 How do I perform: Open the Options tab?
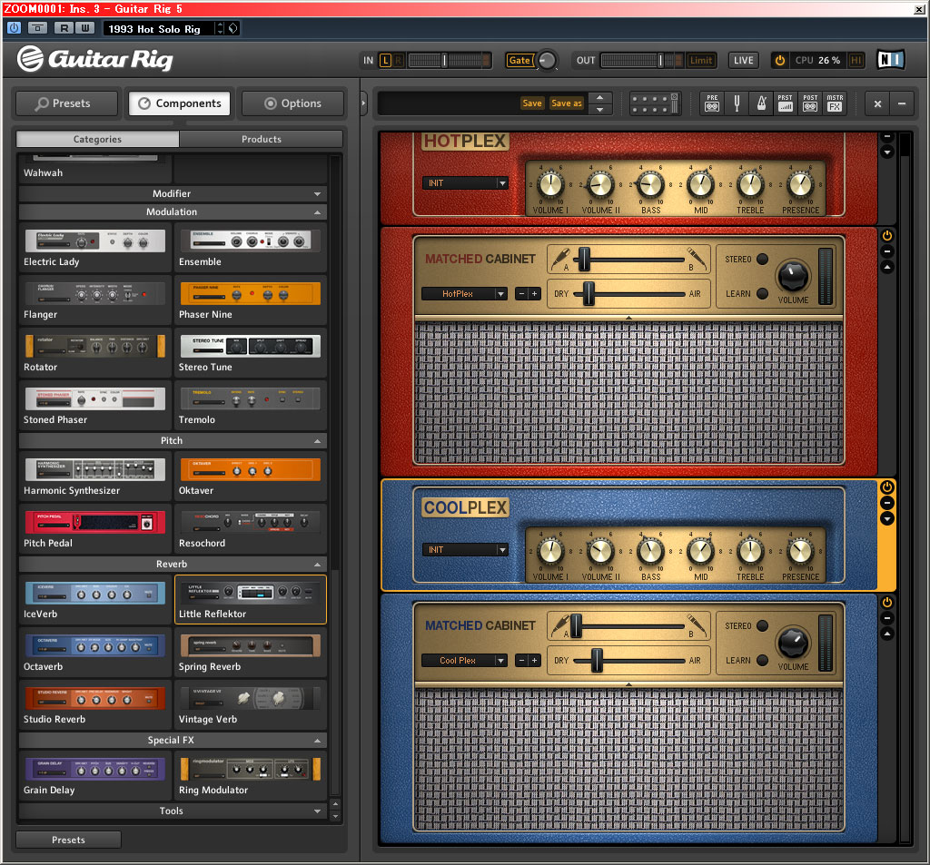[x=293, y=103]
